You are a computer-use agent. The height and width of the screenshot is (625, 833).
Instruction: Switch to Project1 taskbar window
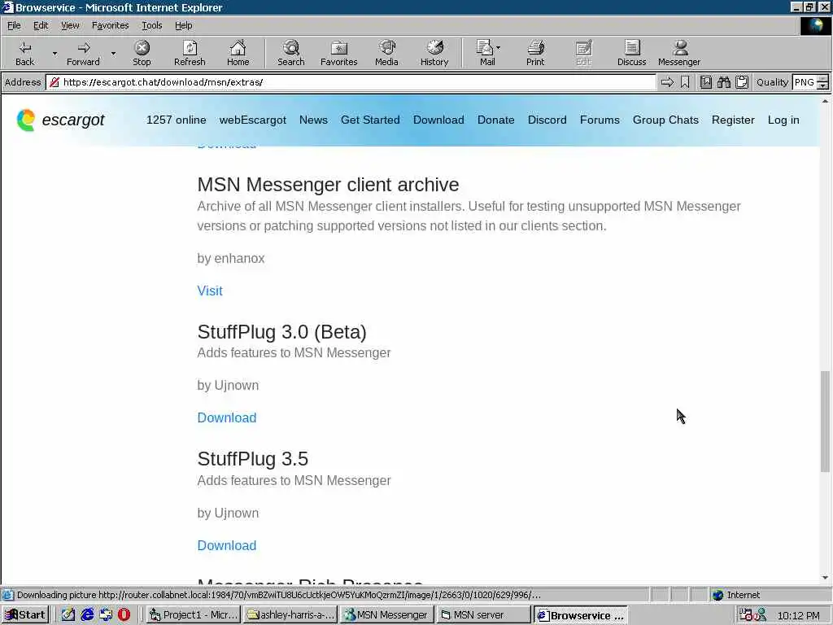(x=194, y=615)
